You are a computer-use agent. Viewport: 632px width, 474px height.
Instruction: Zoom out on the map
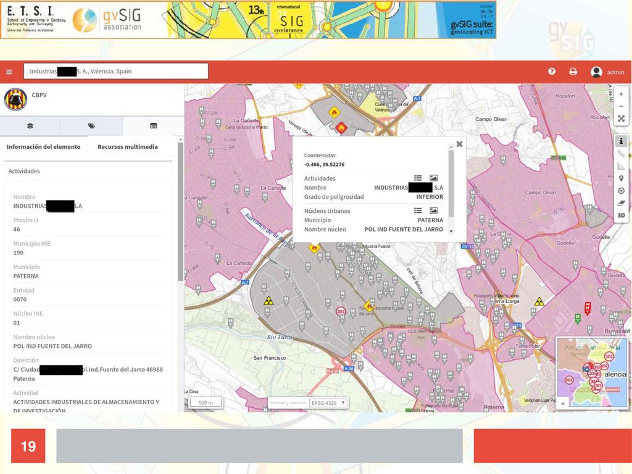(621, 106)
